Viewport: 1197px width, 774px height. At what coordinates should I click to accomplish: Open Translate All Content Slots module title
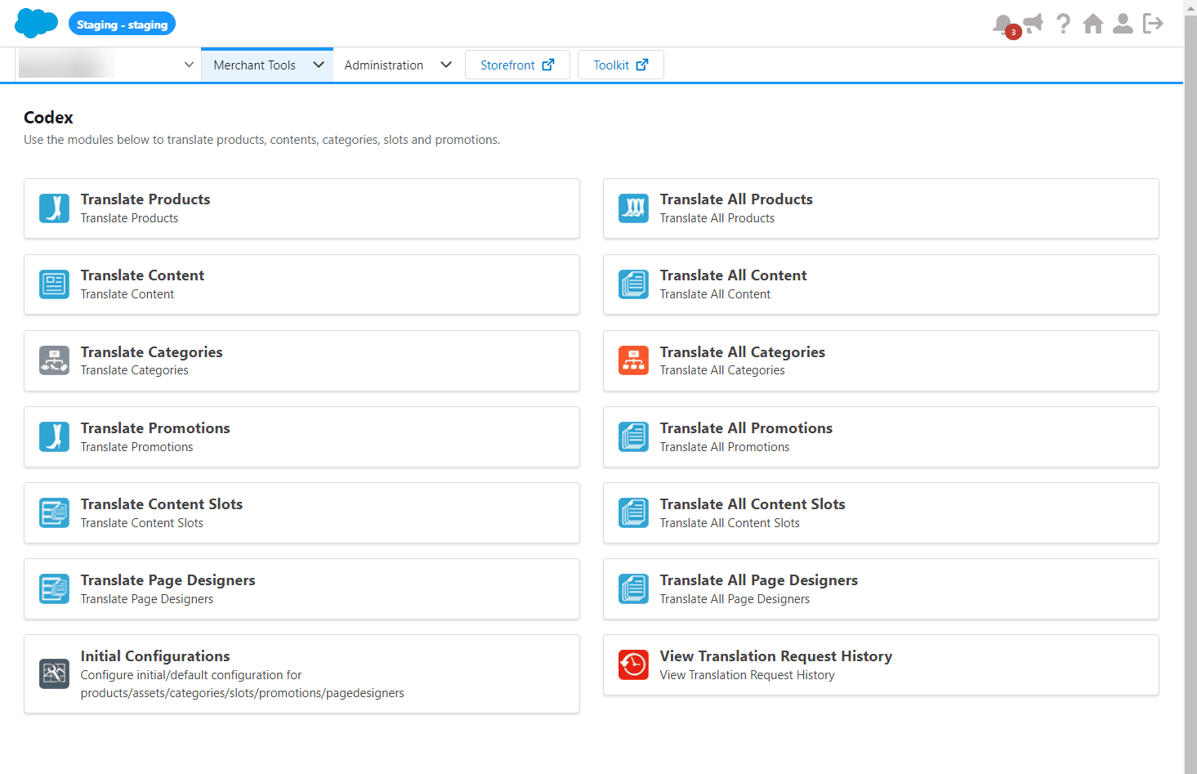coord(753,504)
